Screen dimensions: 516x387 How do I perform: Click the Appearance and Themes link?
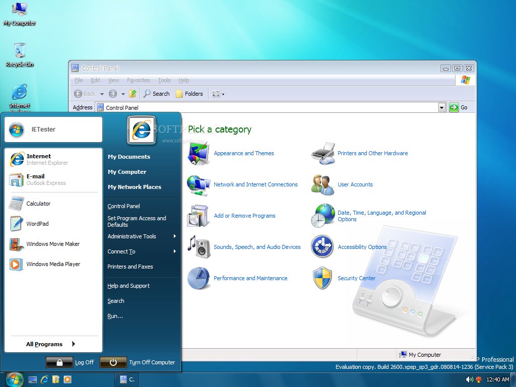point(244,153)
